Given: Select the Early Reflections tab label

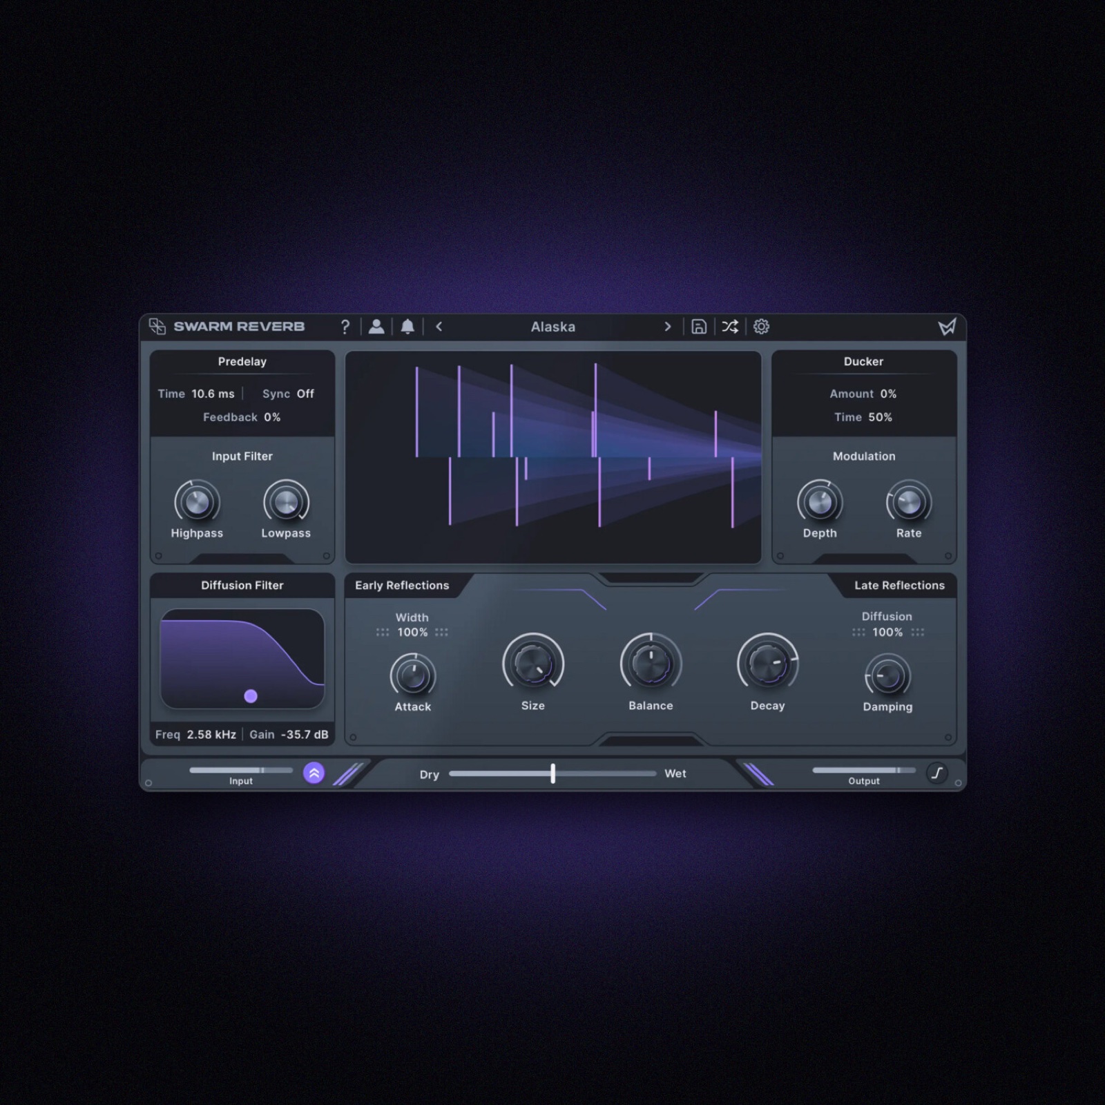Looking at the screenshot, I should tap(402, 585).
